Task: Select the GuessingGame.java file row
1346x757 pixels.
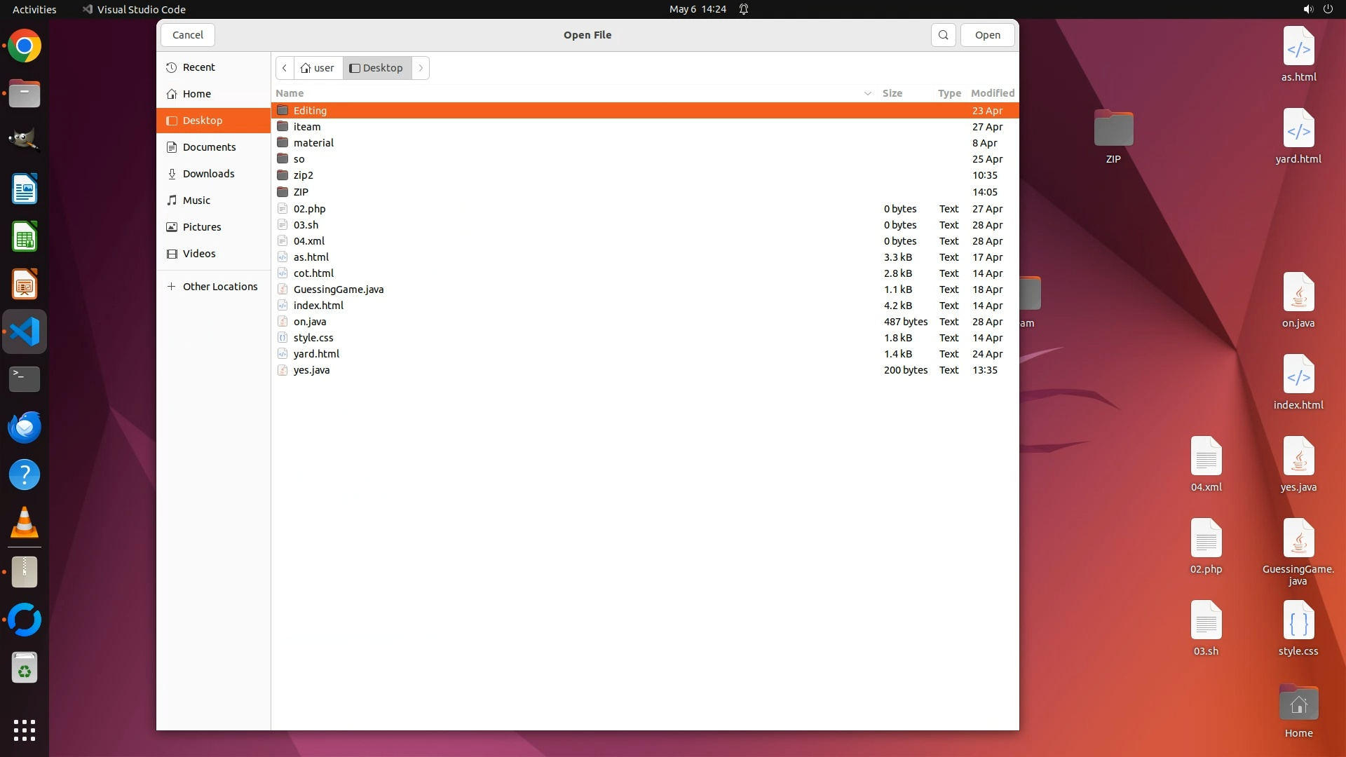Action: (x=338, y=289)
